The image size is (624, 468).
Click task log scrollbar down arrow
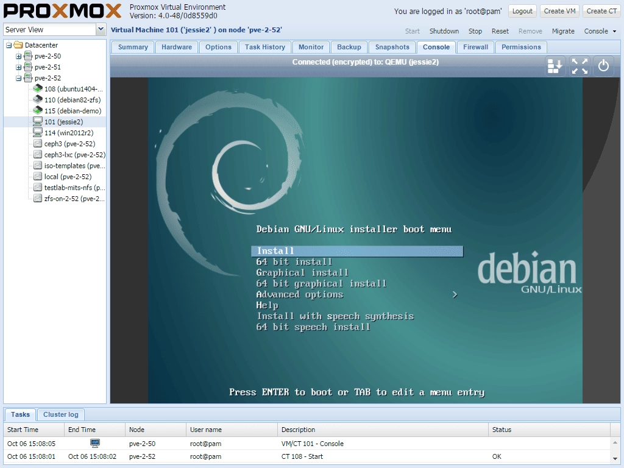[x=615, y=459]
